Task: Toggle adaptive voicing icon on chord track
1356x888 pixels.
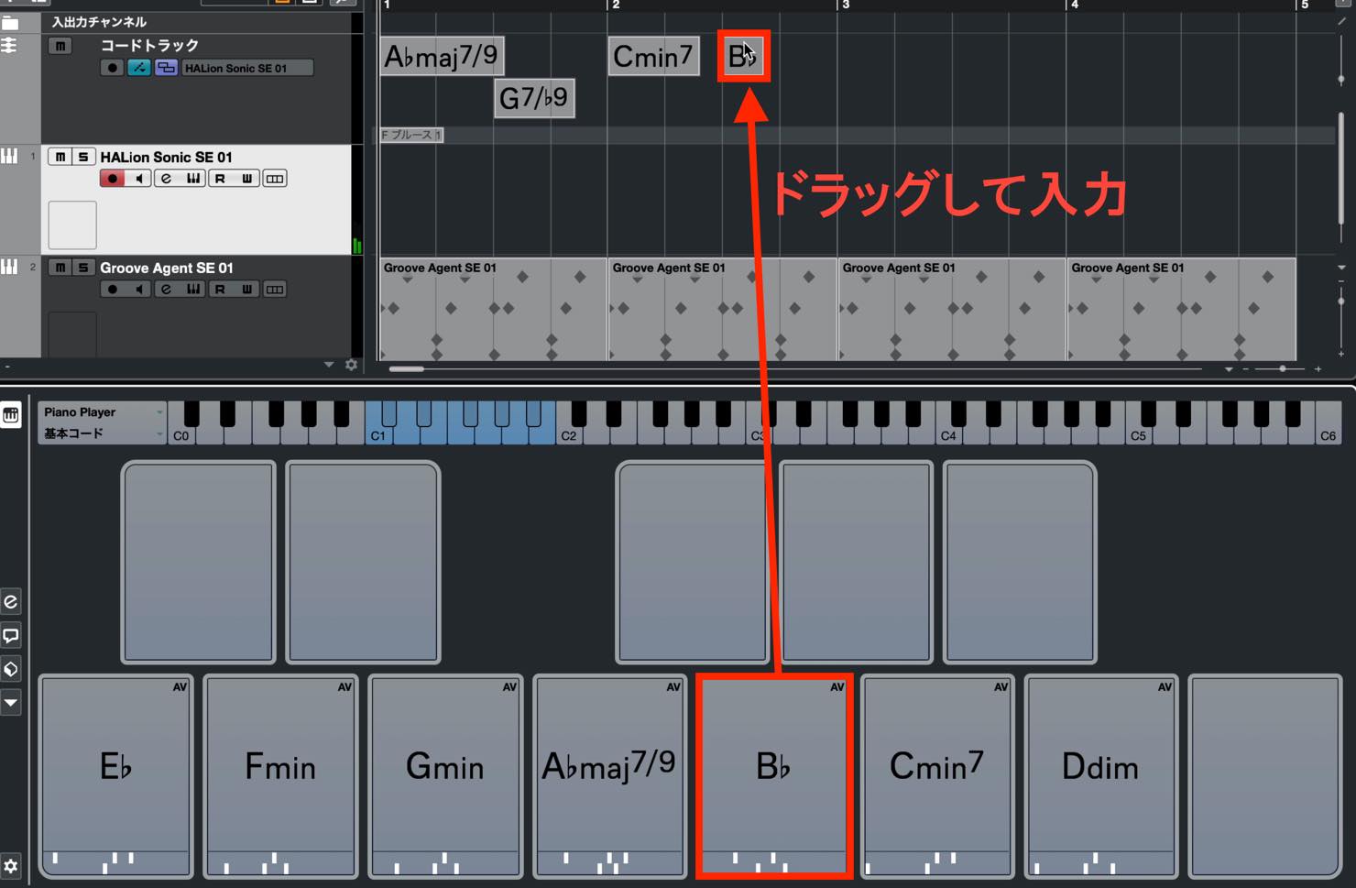Action: point(139,68)
